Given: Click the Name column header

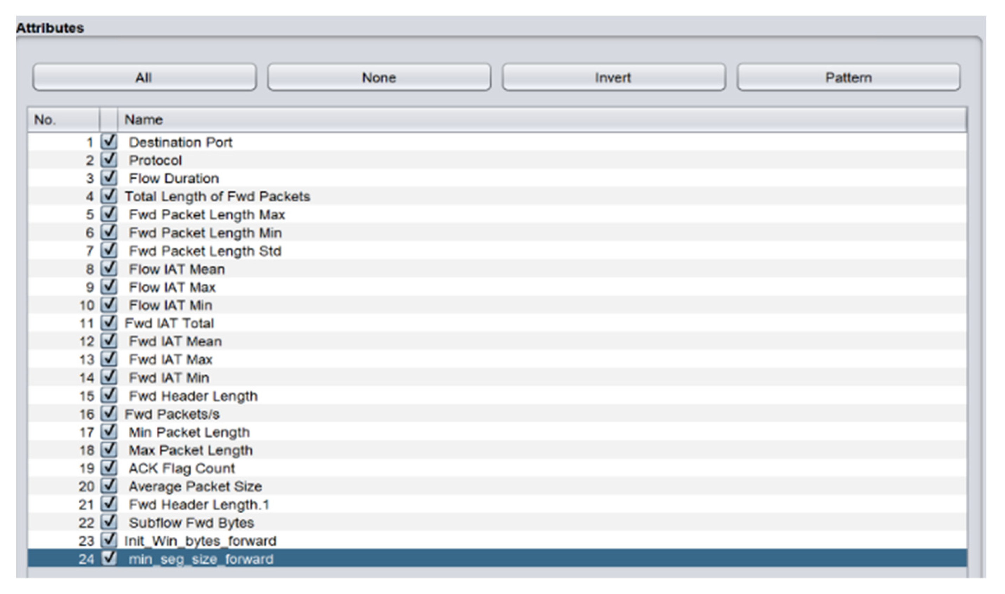Looking at the screenshot, I should point(542,120).
